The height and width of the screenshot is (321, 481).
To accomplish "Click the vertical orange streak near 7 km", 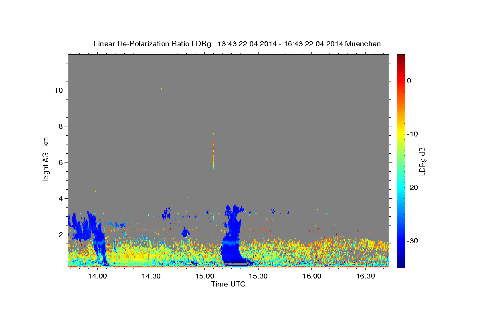I will (x=213, y=154).
